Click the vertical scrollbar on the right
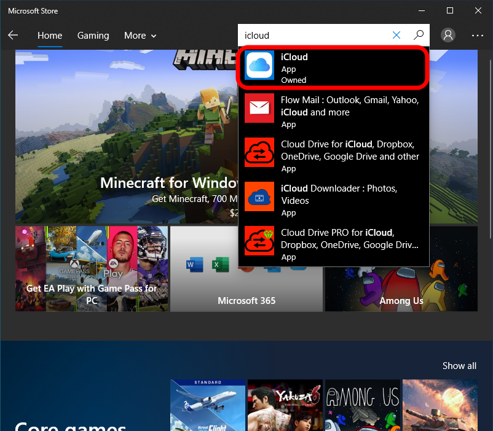 [490, 149]
